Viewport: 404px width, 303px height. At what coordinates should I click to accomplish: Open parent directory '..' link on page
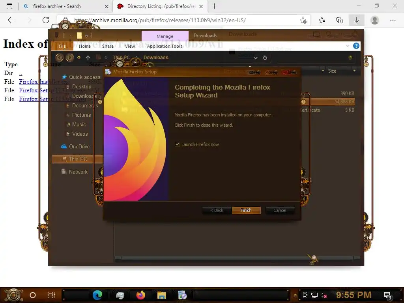(21, 73)
